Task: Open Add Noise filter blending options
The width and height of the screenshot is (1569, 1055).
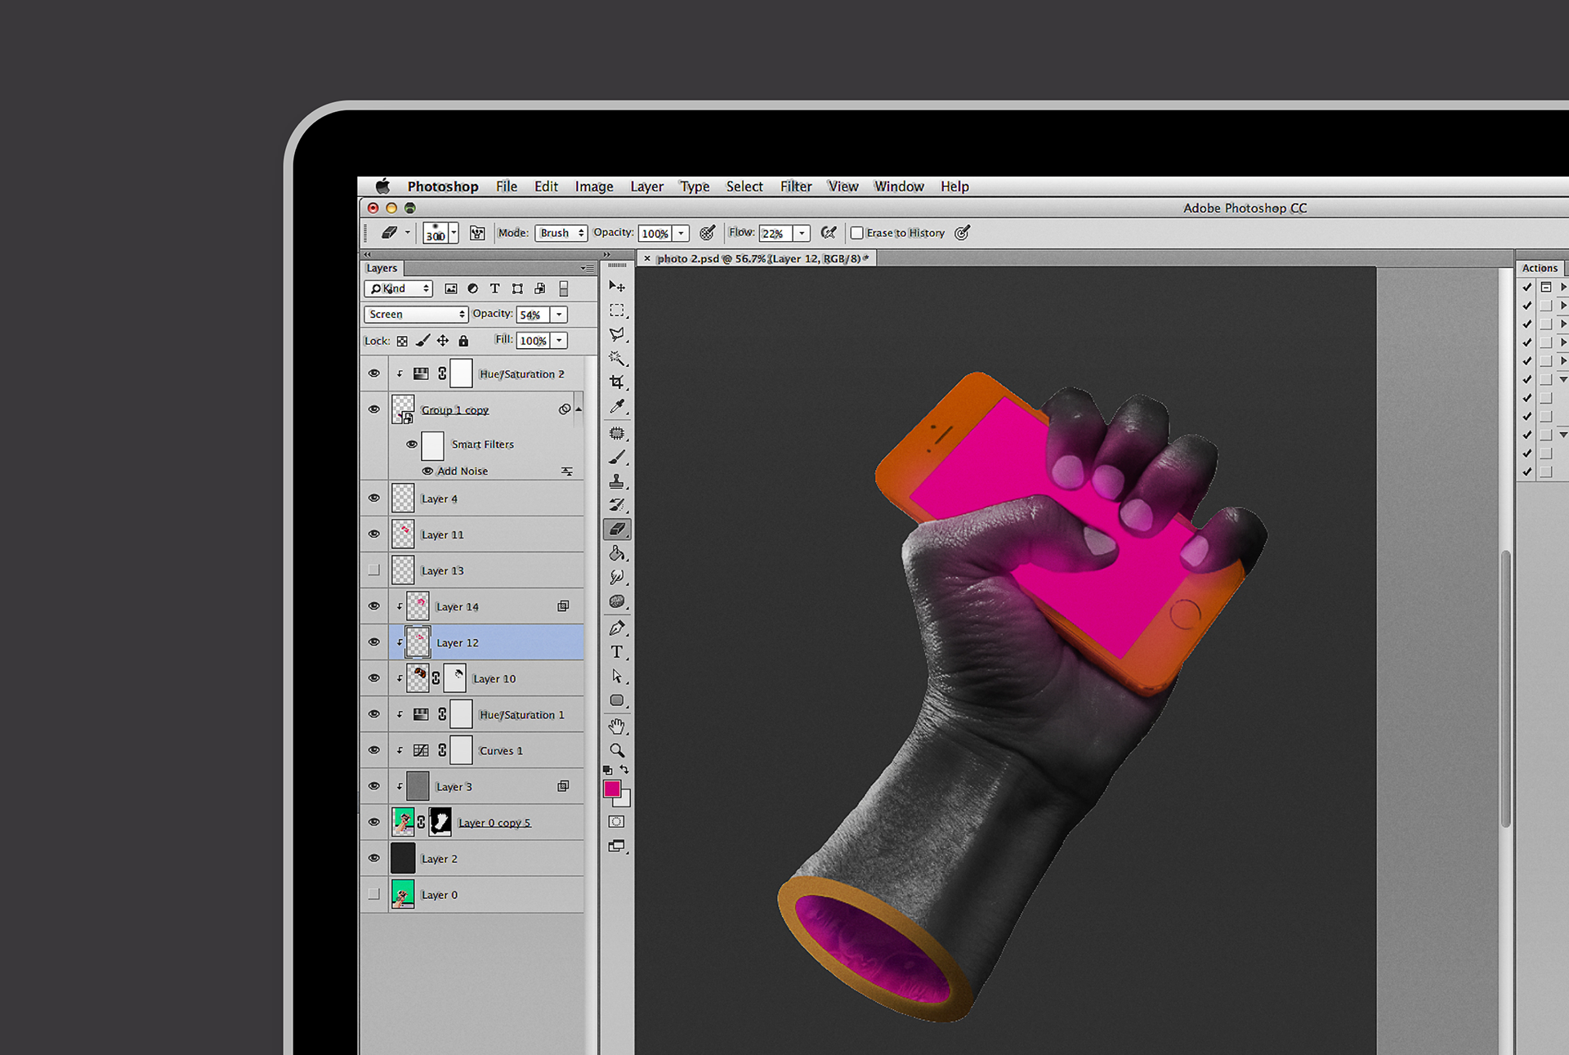Action: pos(566,472)
